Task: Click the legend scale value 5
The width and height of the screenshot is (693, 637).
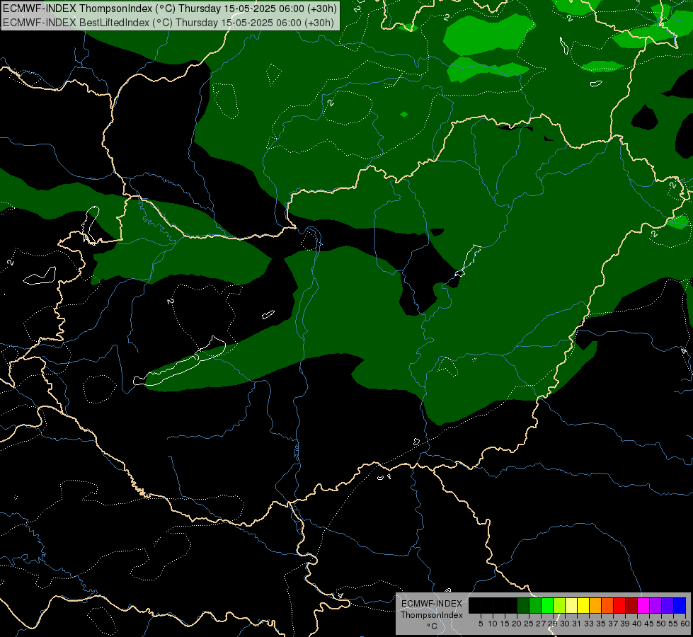Action: click(x=481, y=624)
